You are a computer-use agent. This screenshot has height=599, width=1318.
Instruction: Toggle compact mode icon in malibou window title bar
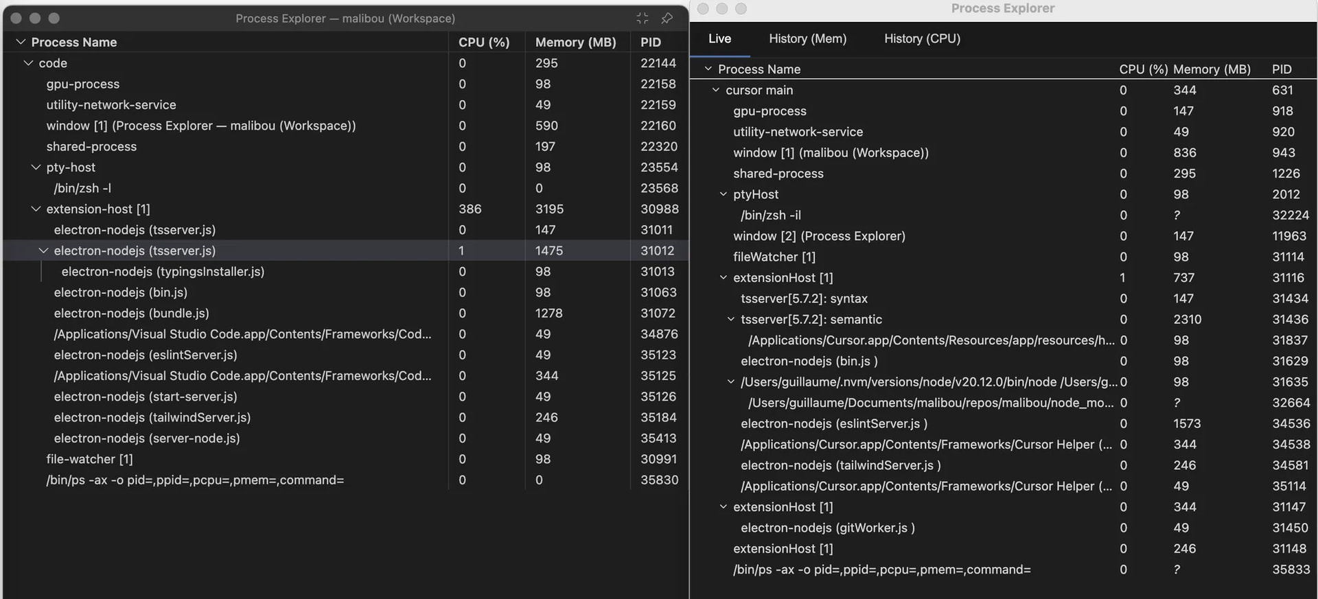[643, 19]
